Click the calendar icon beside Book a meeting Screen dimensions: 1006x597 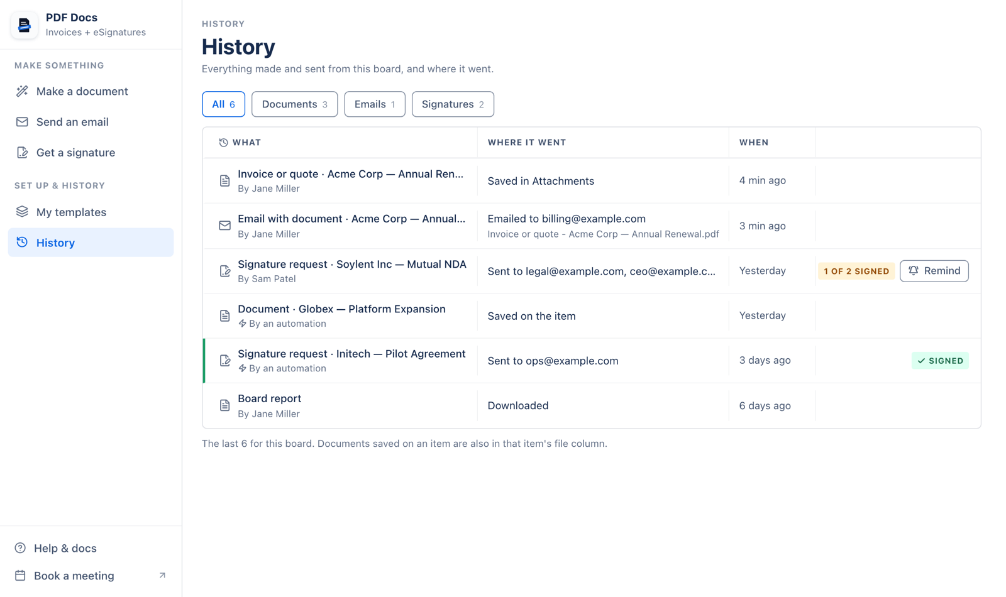[x=20, y=576]
